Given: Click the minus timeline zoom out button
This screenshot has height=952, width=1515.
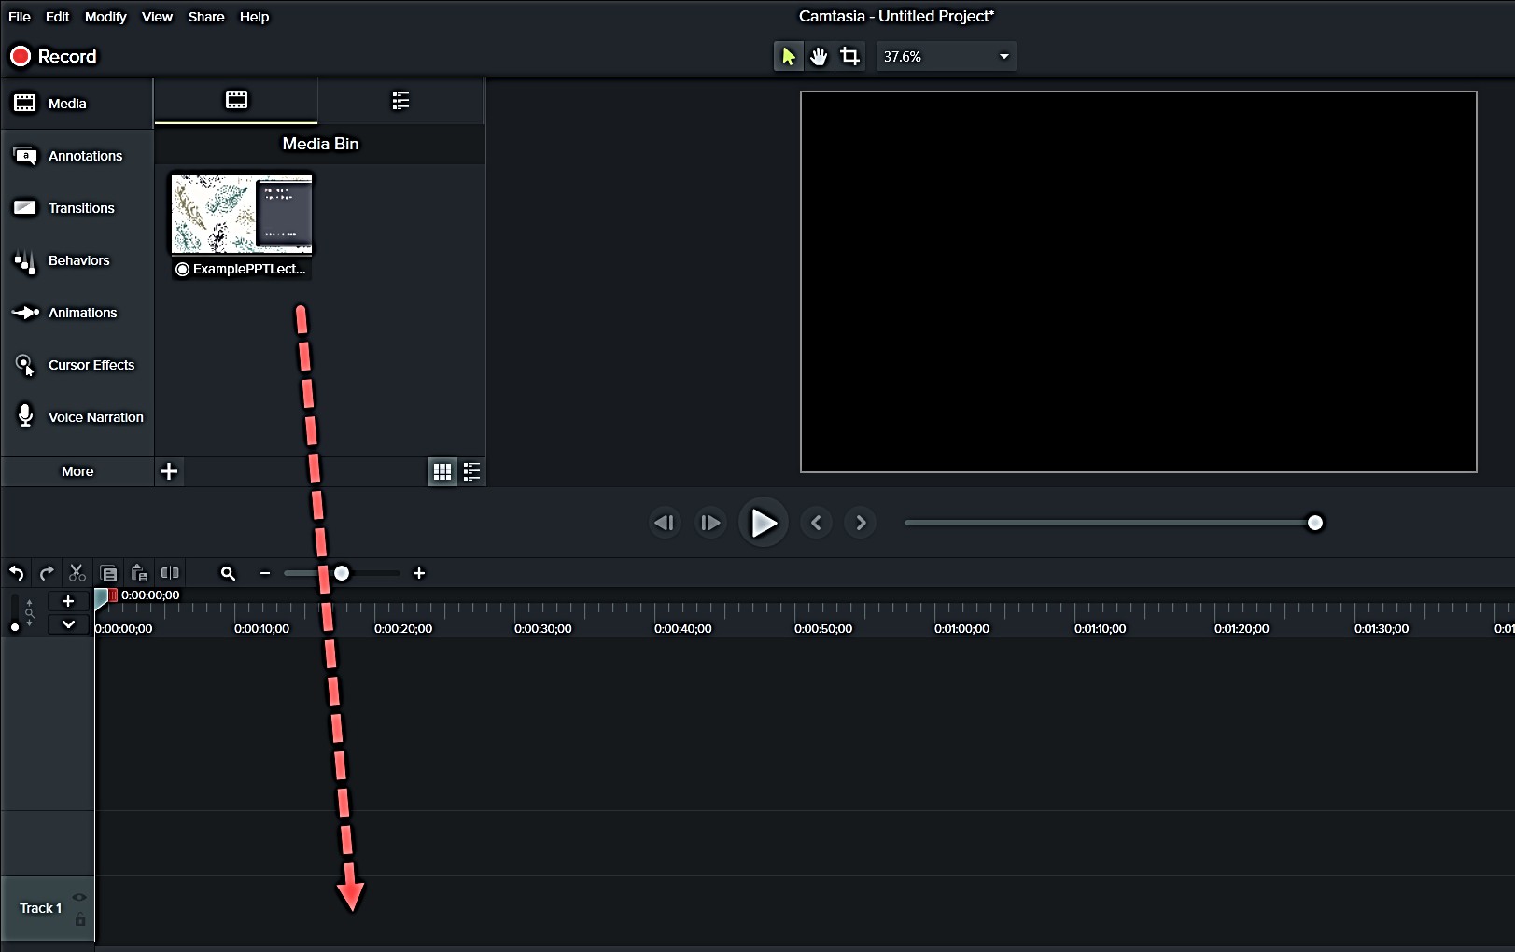Looking at the screenshot, I should (x=265, y=573).
